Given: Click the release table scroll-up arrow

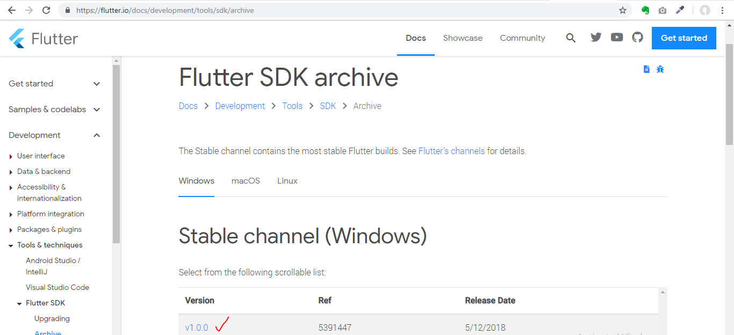Looking at the screenshot, I should pyautogui.click(x=663, y=292).
